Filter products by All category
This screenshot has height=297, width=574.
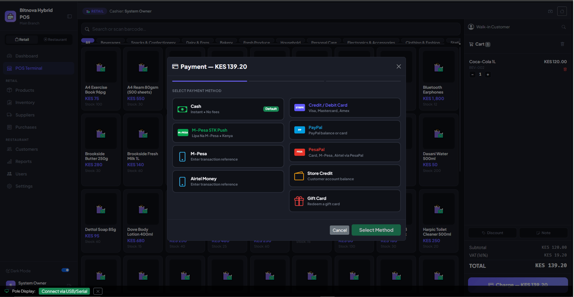[88, 42]
